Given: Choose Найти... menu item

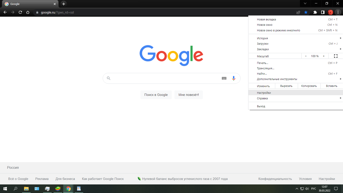Looking at the screenshot, I should pos(296,74).
